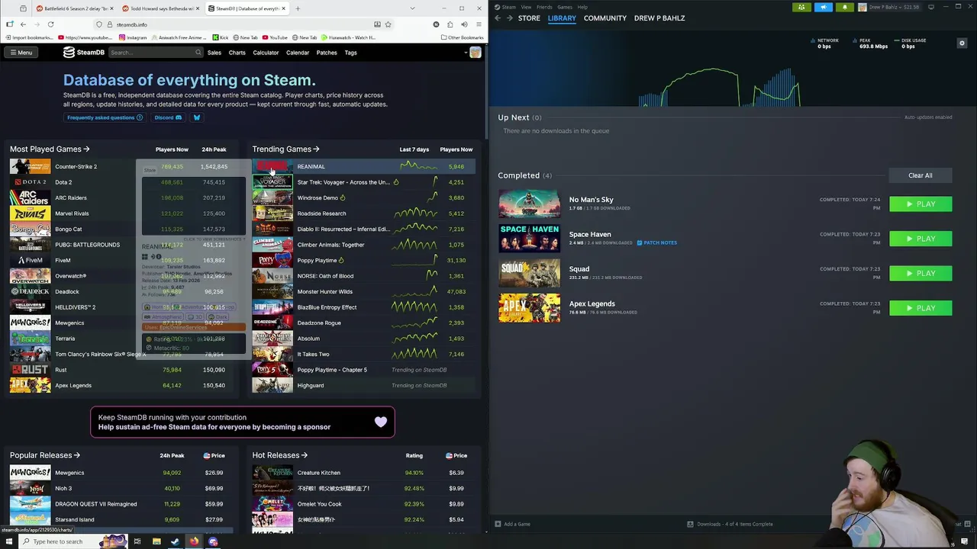Open Steam COMMUNITY tab
The image size is (977, 549).
(605, 18)
